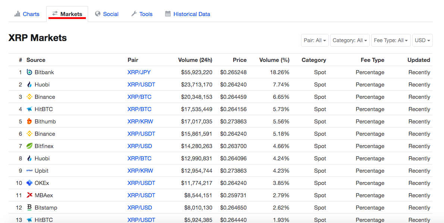Click the Binance logo in row 6
This screenshot has height=223, width=444.
[x=29, y=134]
